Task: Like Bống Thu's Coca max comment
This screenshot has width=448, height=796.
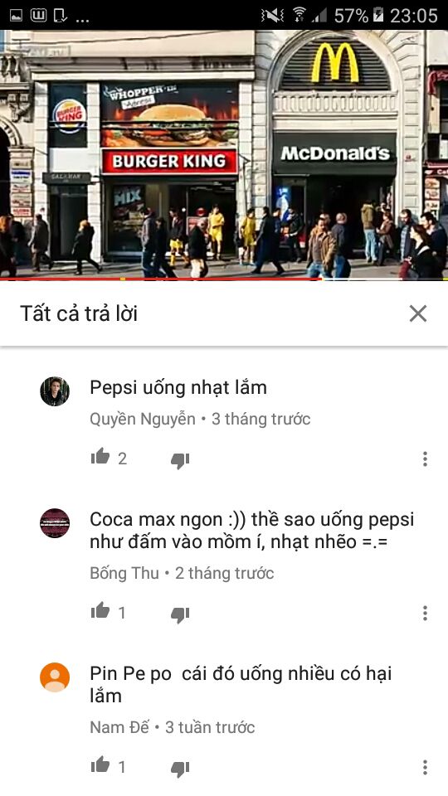Action: pos(100,611)
